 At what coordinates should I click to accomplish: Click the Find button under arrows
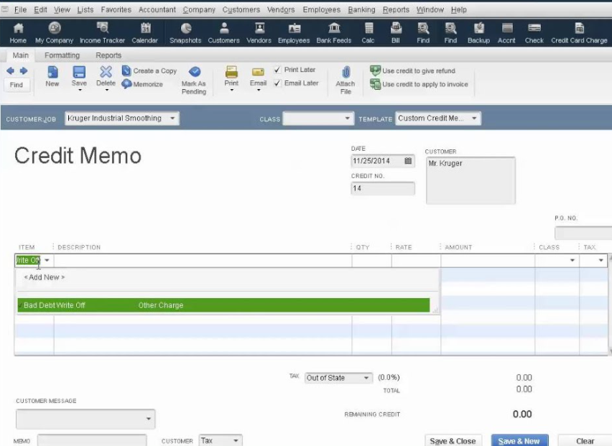tap(17, 85)
